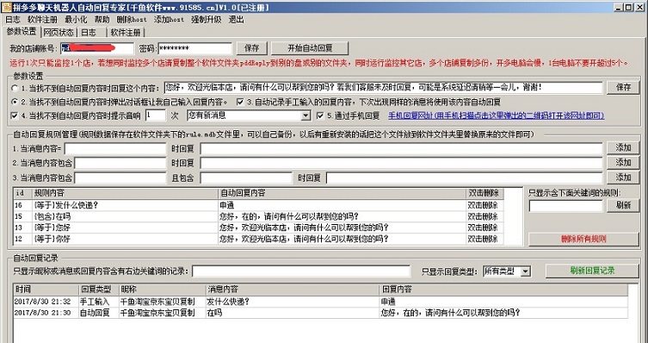Click the 消息内容 column header in records
This screenshot has height=343, width=648.
click(x=292, y=290)
